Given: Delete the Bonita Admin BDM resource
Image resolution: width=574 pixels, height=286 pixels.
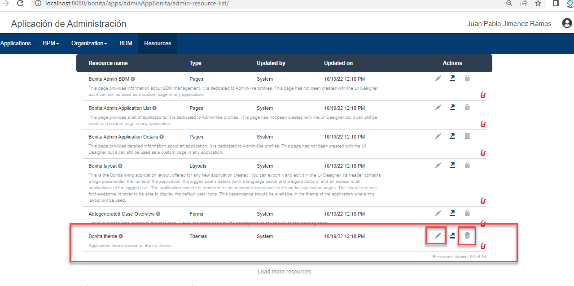Looking at the screenshot, I should [467, 78].
